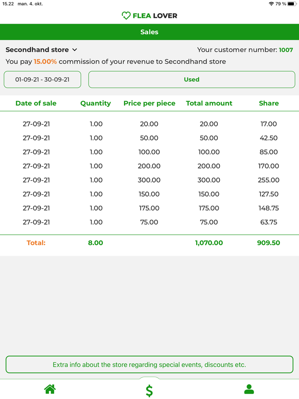
Task: Expand the Secondhand store dropdown chevron
Action: (75, 50)
